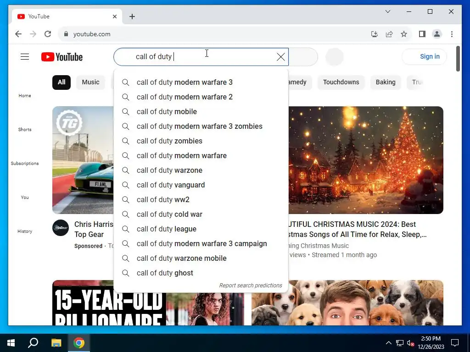
Task: Select the YouTube browser tab
Action: (67, 16)
